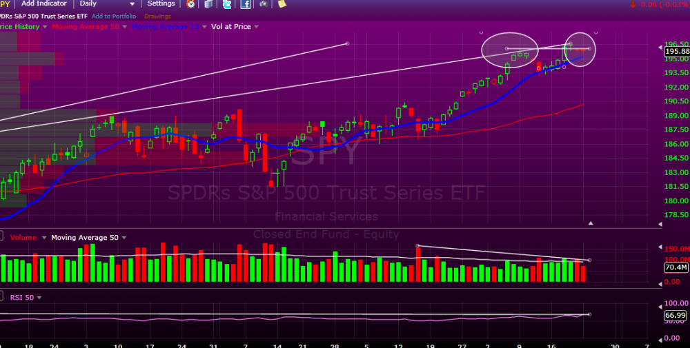Image resolution: width=690 pixels, height=348 pixels.
Task: Expand the RSI 50 dropdown
Action: (x=39, y=298)
